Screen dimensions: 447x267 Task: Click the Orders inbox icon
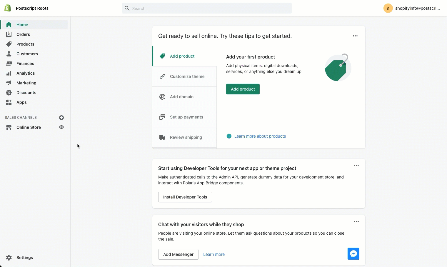point(9,34)
